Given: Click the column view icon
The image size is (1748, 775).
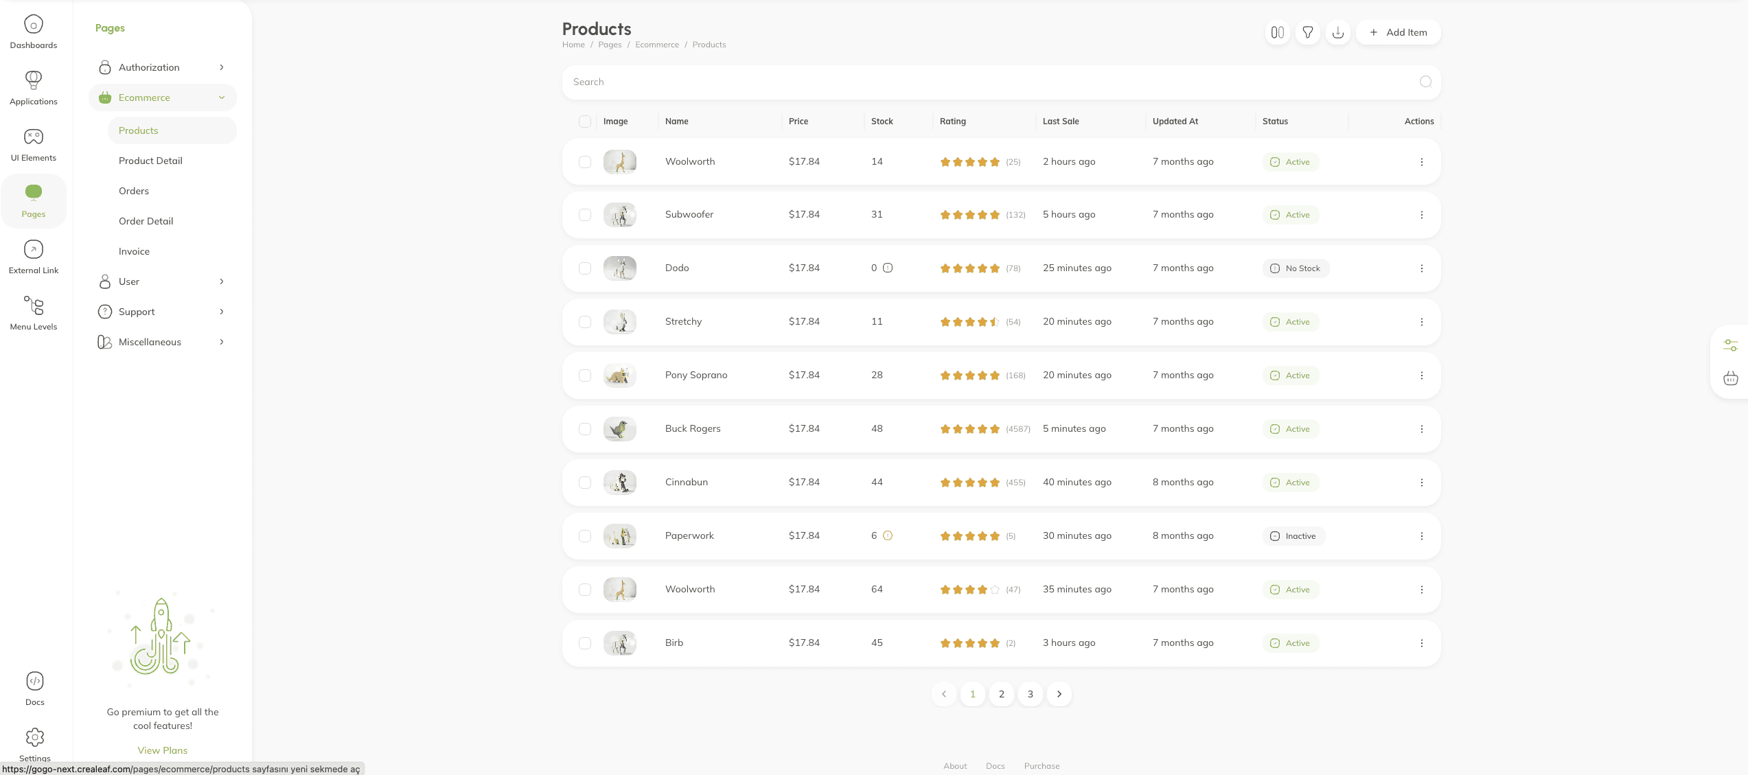Looking at the screenshot, I should 1277,32.
